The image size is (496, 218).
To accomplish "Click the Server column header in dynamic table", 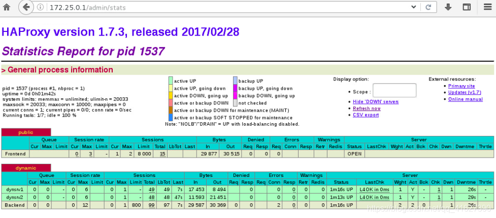I will point(410,175).
